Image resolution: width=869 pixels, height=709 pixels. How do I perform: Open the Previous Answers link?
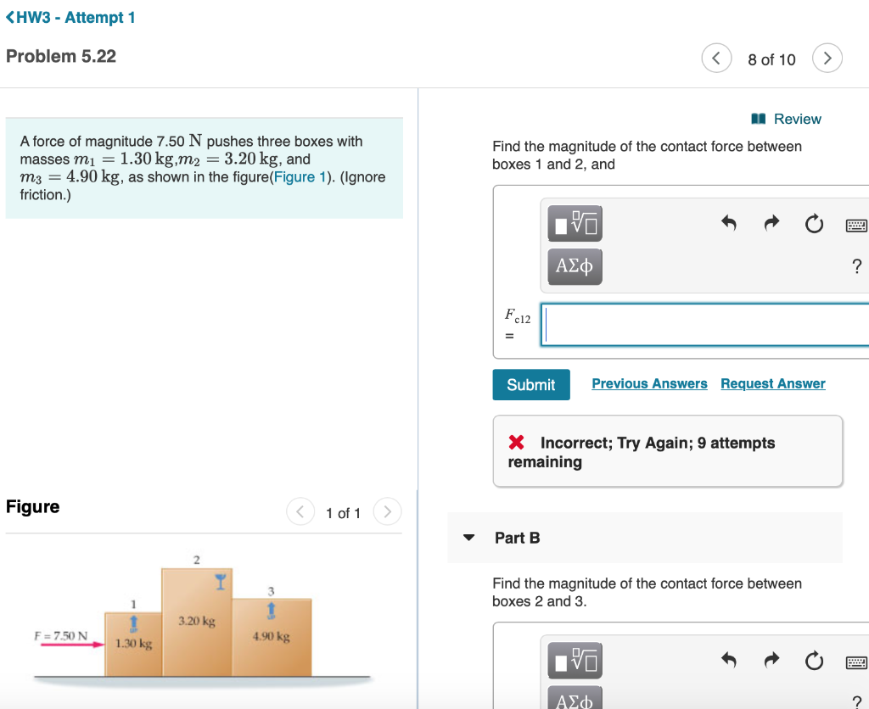(x=649, y=383)
